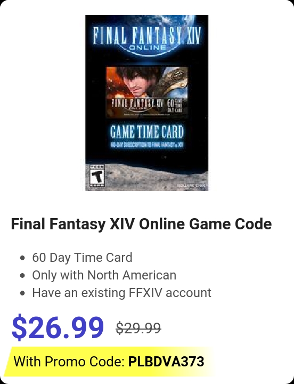
Task: Click the small Final Fantasy XIV card logo
Action: point(137,105)
